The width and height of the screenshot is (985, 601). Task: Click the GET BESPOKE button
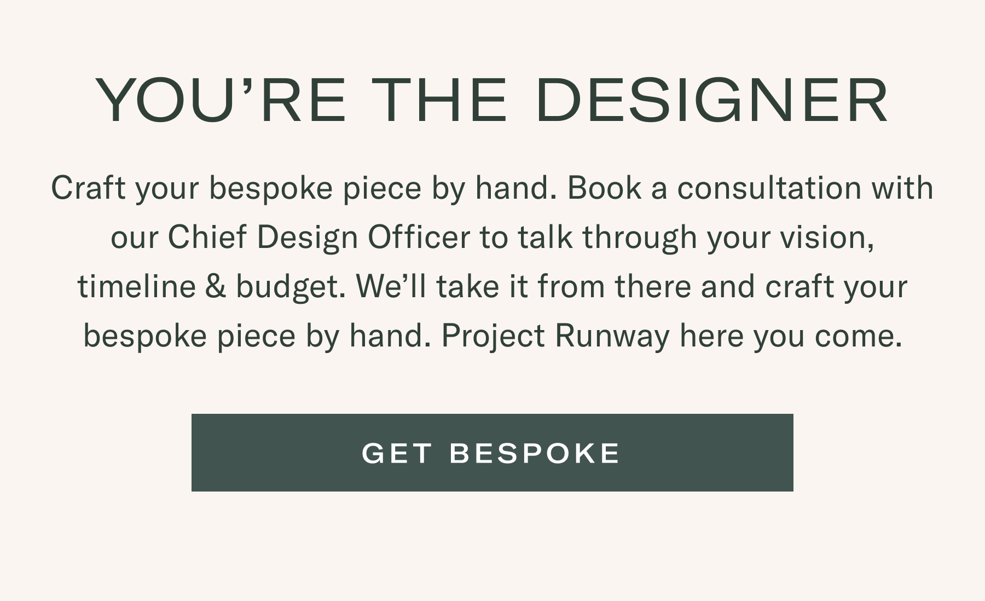(492, 453)
